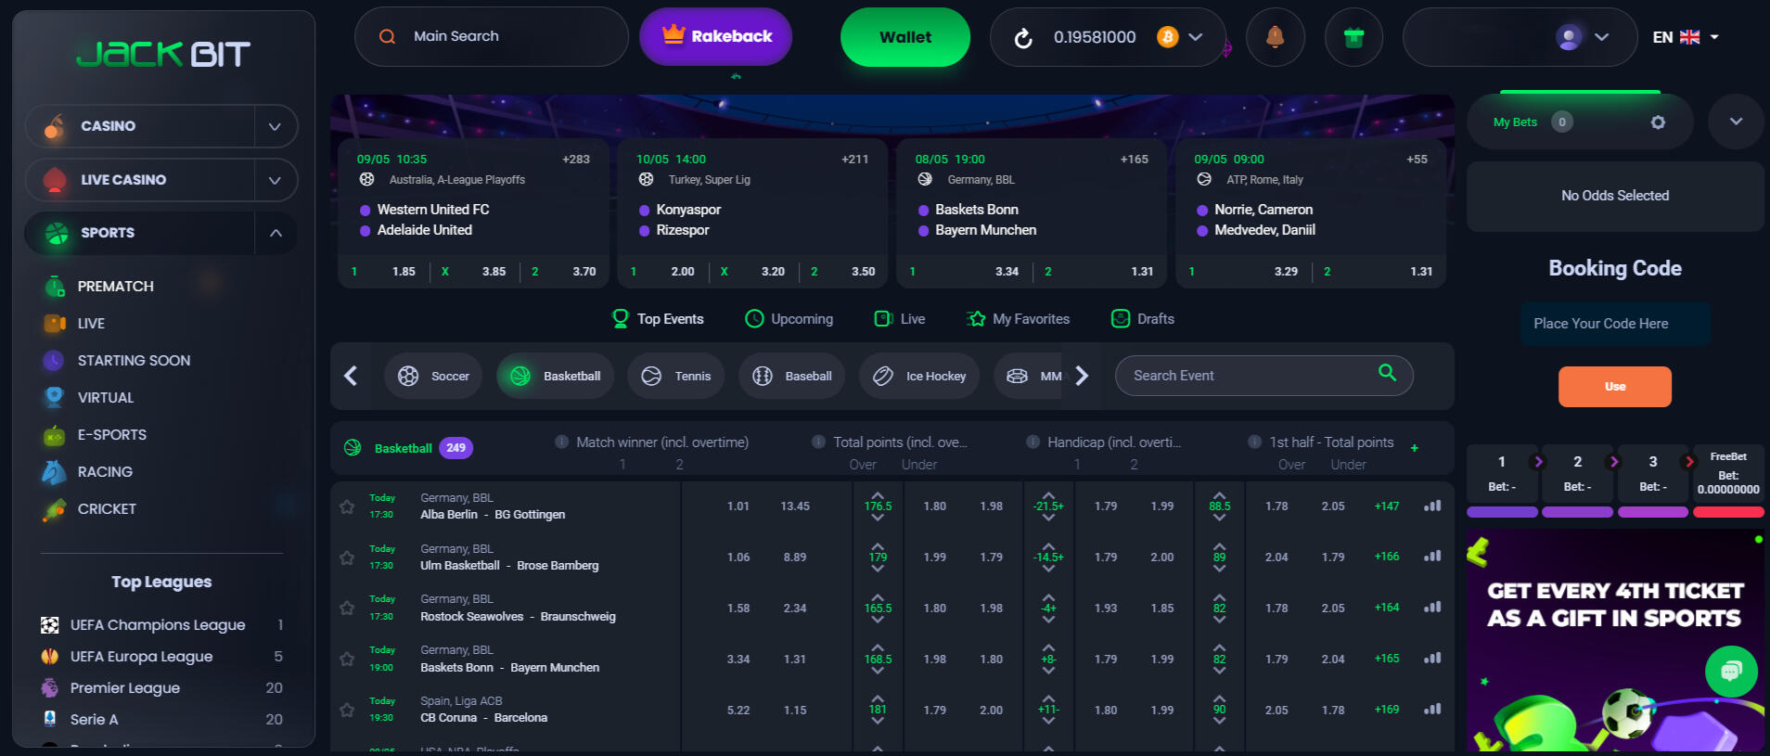Refresh the wallet balance
1770x756 pixels.
pos(1022,38)
